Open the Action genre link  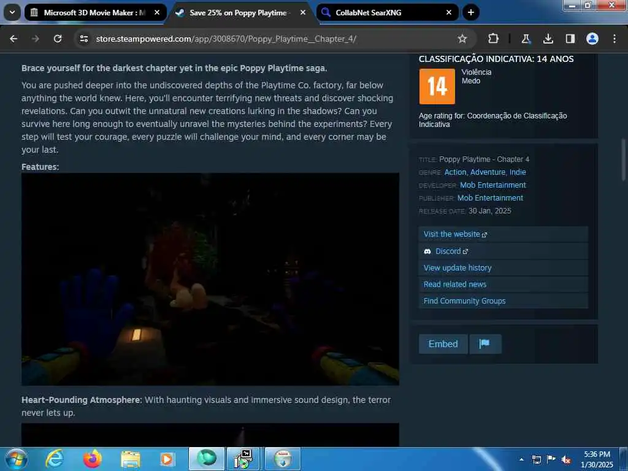(456, 172)
